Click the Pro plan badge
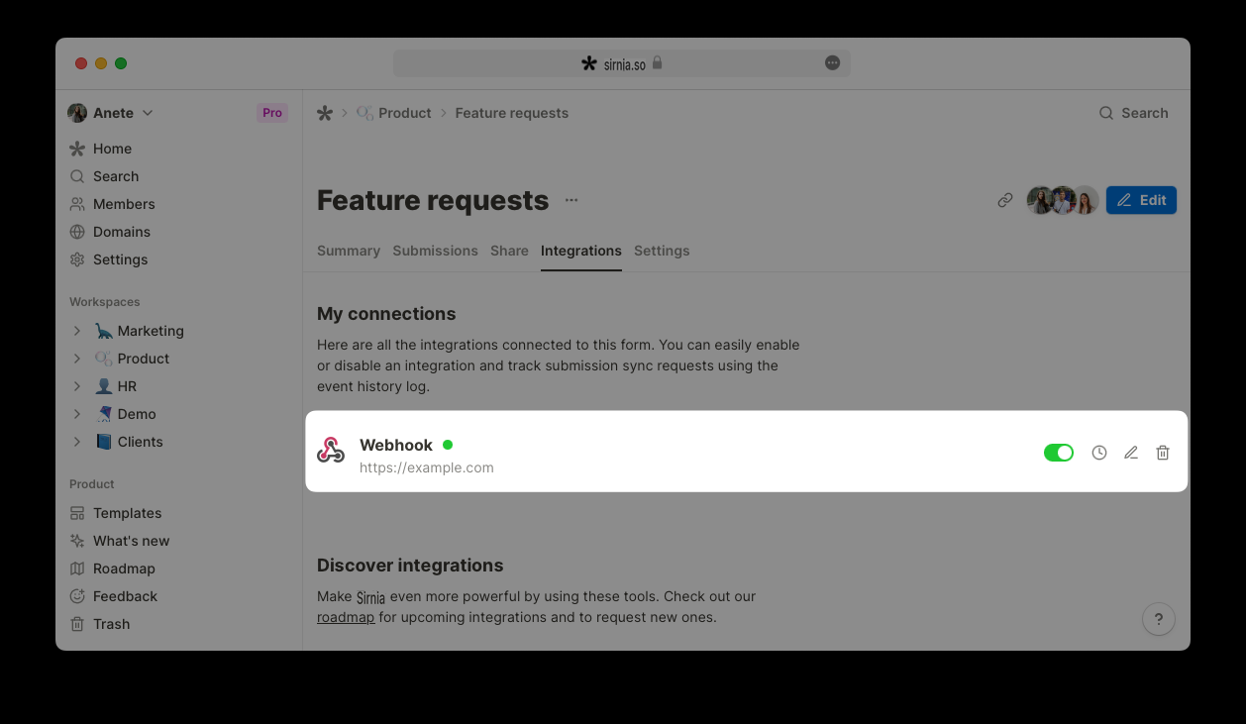 pos(272,113)
